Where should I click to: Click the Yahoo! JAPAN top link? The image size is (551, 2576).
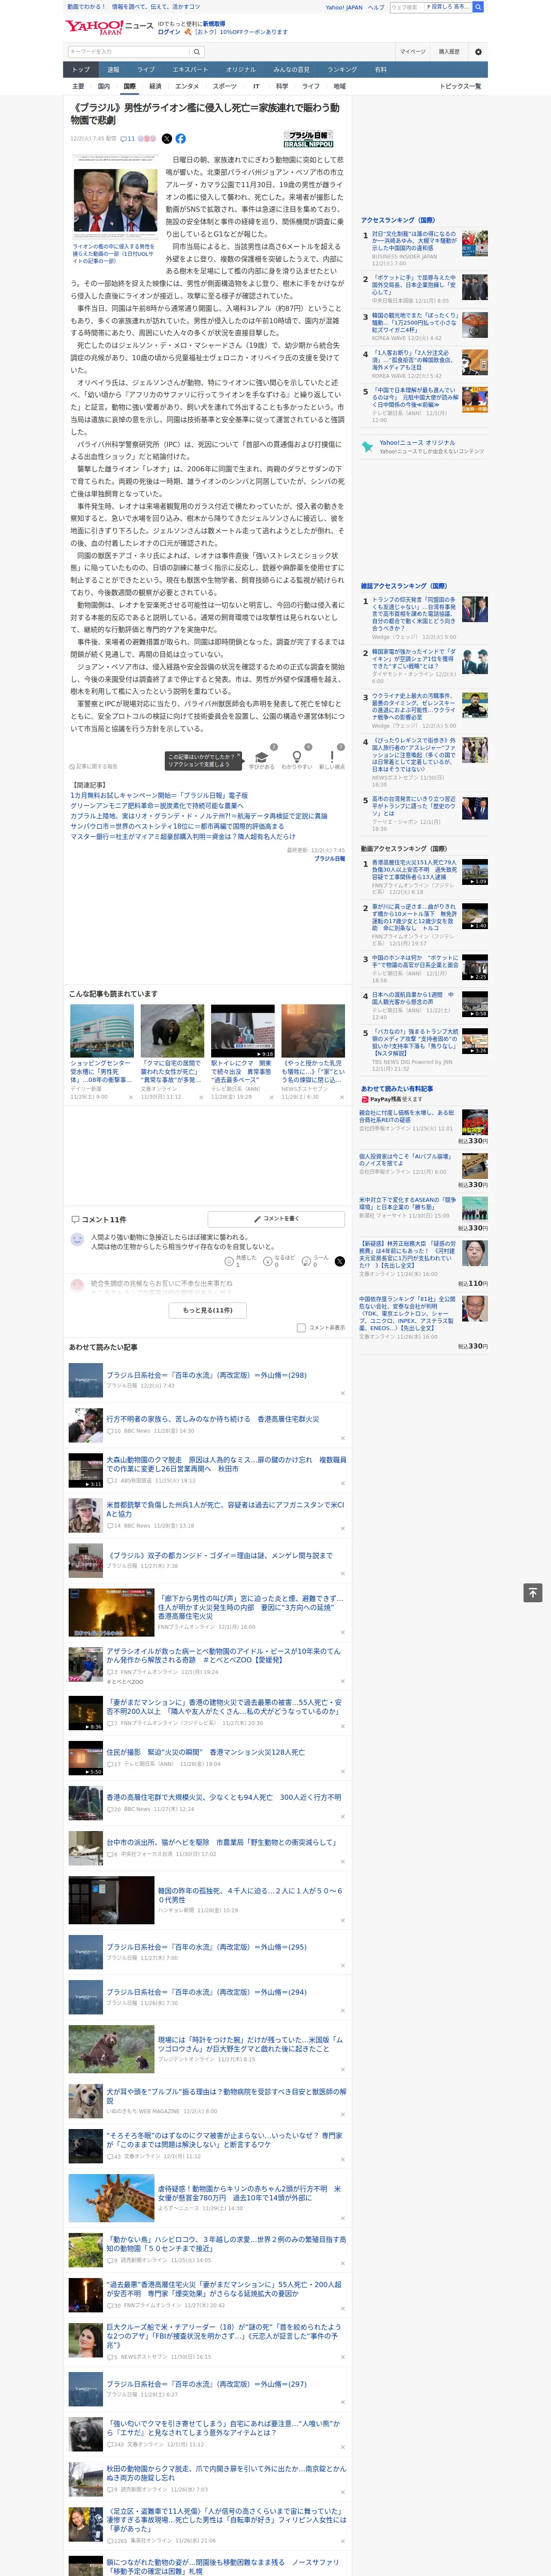pos(344,7)
